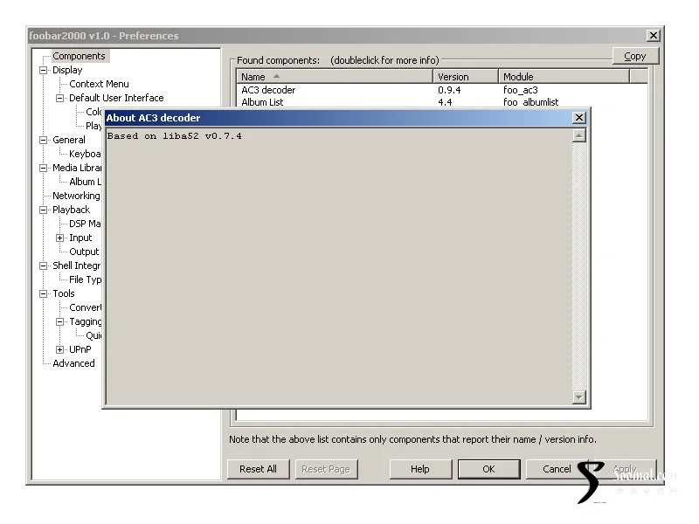Select the Shell Integration tree item
Viewport: 699px width, 524px height.
coord(77,265)
